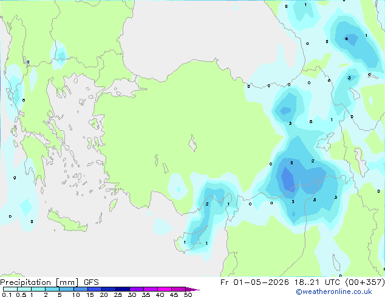The height and width of the screenshot is (297, 385).
Task: Click the 0.5–1 mm legend swatch
Action: coord(24,289)
